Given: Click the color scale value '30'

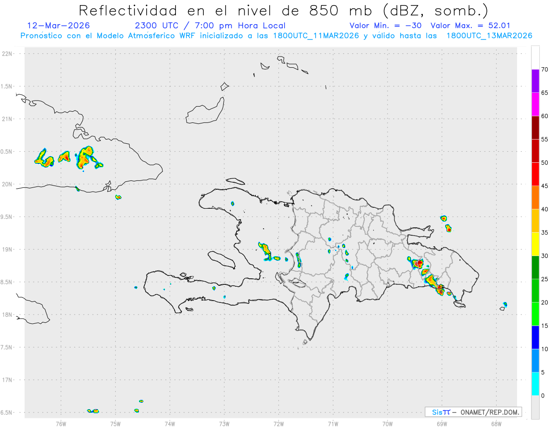Looking at the screenshot, I should pos(544,256).
